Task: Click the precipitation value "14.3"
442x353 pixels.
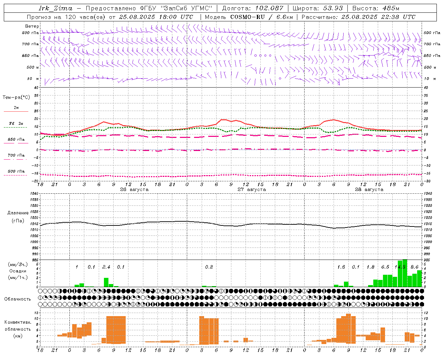Action: 400,267
